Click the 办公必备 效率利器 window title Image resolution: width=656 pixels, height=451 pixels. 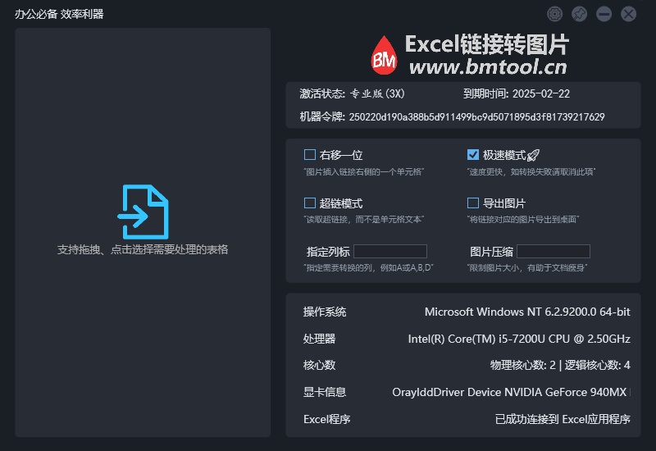59,14
